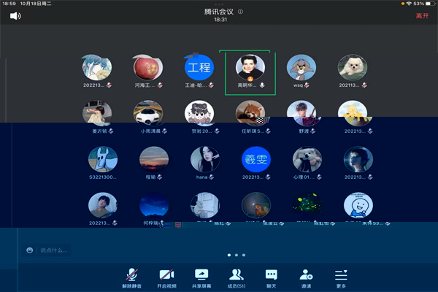Tap the muted mic icon beside 202113...
The width and height of the screenshot is (438, 292).
point(364,85)
